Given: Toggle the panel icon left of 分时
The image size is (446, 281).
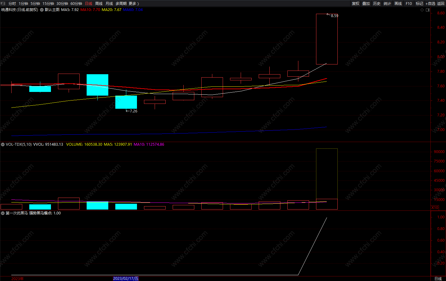Looking at the screenshot, I should point(3,3).
